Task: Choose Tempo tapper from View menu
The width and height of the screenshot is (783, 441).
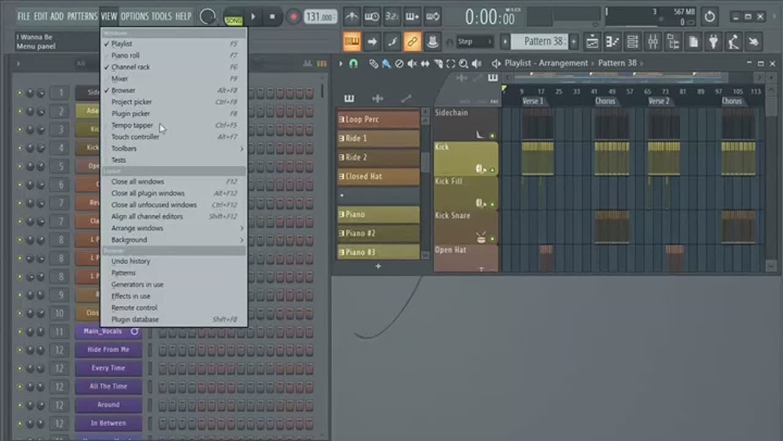Action: point(132,125)
